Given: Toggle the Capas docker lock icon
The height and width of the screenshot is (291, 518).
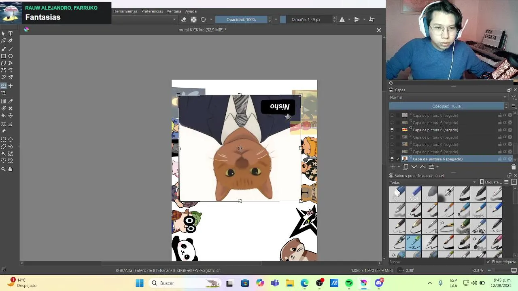Looking at the screenshot, I should coord(391,90).
